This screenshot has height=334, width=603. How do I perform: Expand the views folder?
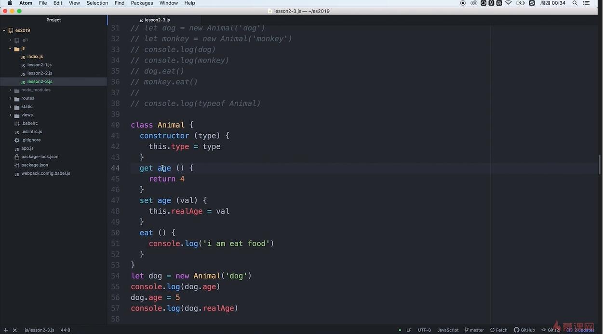coord(10,115)
